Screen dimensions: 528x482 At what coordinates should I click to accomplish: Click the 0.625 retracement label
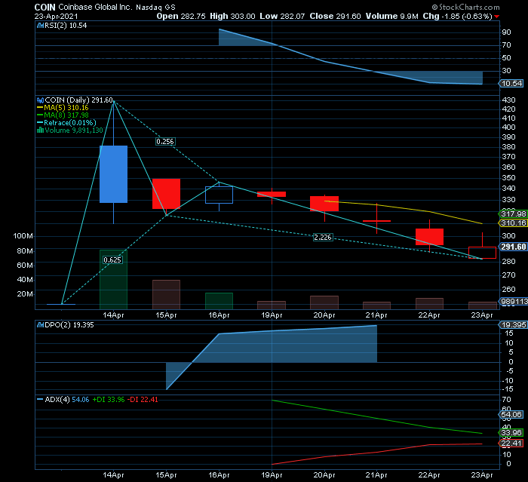[x=112, y=260]
